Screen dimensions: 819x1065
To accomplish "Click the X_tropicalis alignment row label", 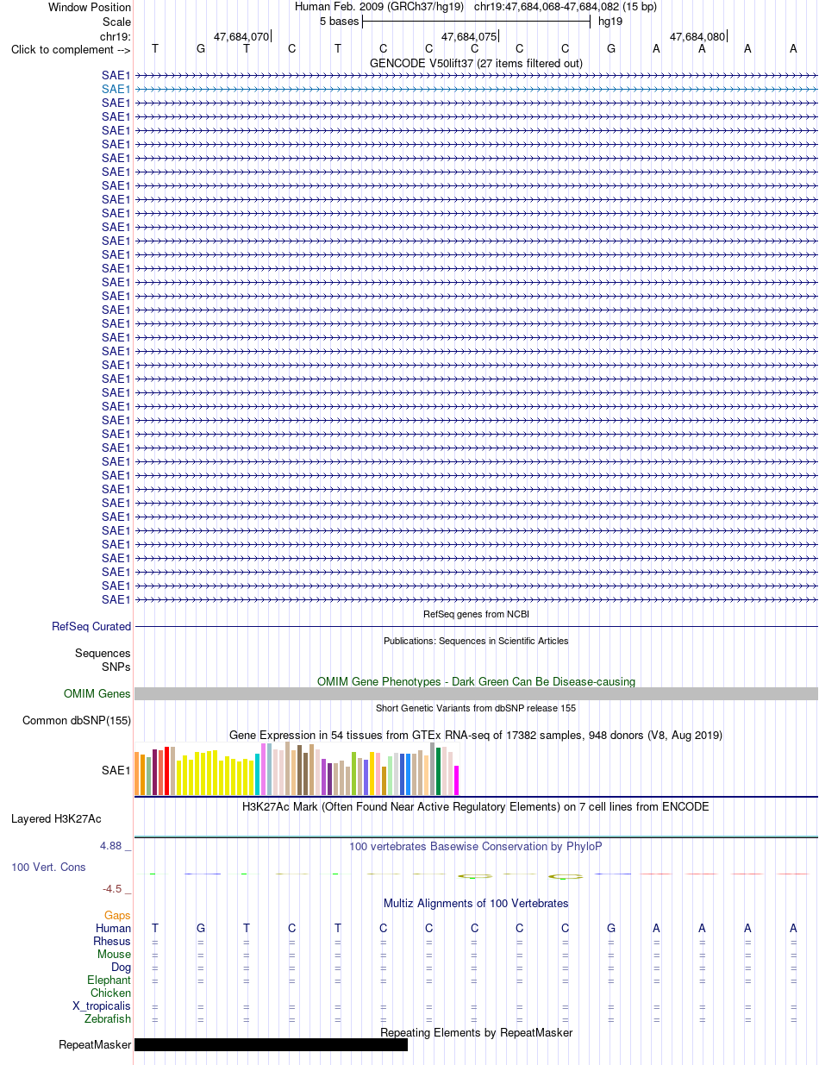I will [x=102, y=1006].
